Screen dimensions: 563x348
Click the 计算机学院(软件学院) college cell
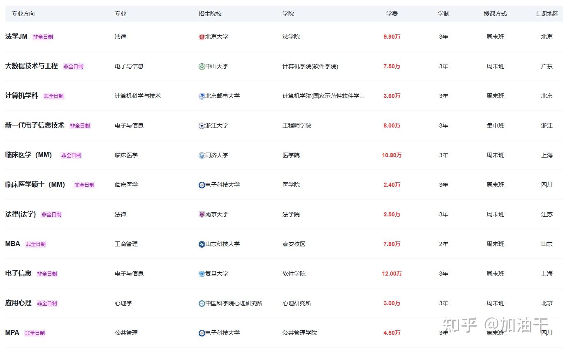tap(310, 66)
